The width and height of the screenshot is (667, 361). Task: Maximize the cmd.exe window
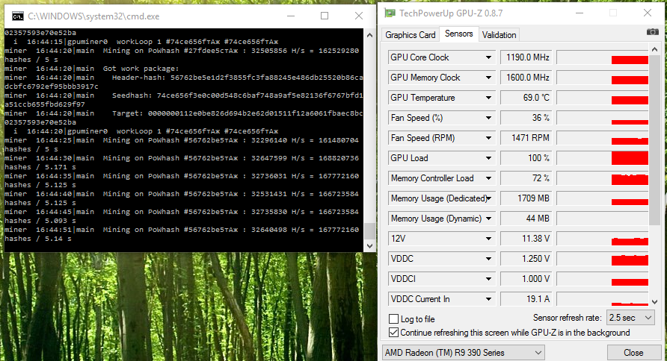[325, 15]
